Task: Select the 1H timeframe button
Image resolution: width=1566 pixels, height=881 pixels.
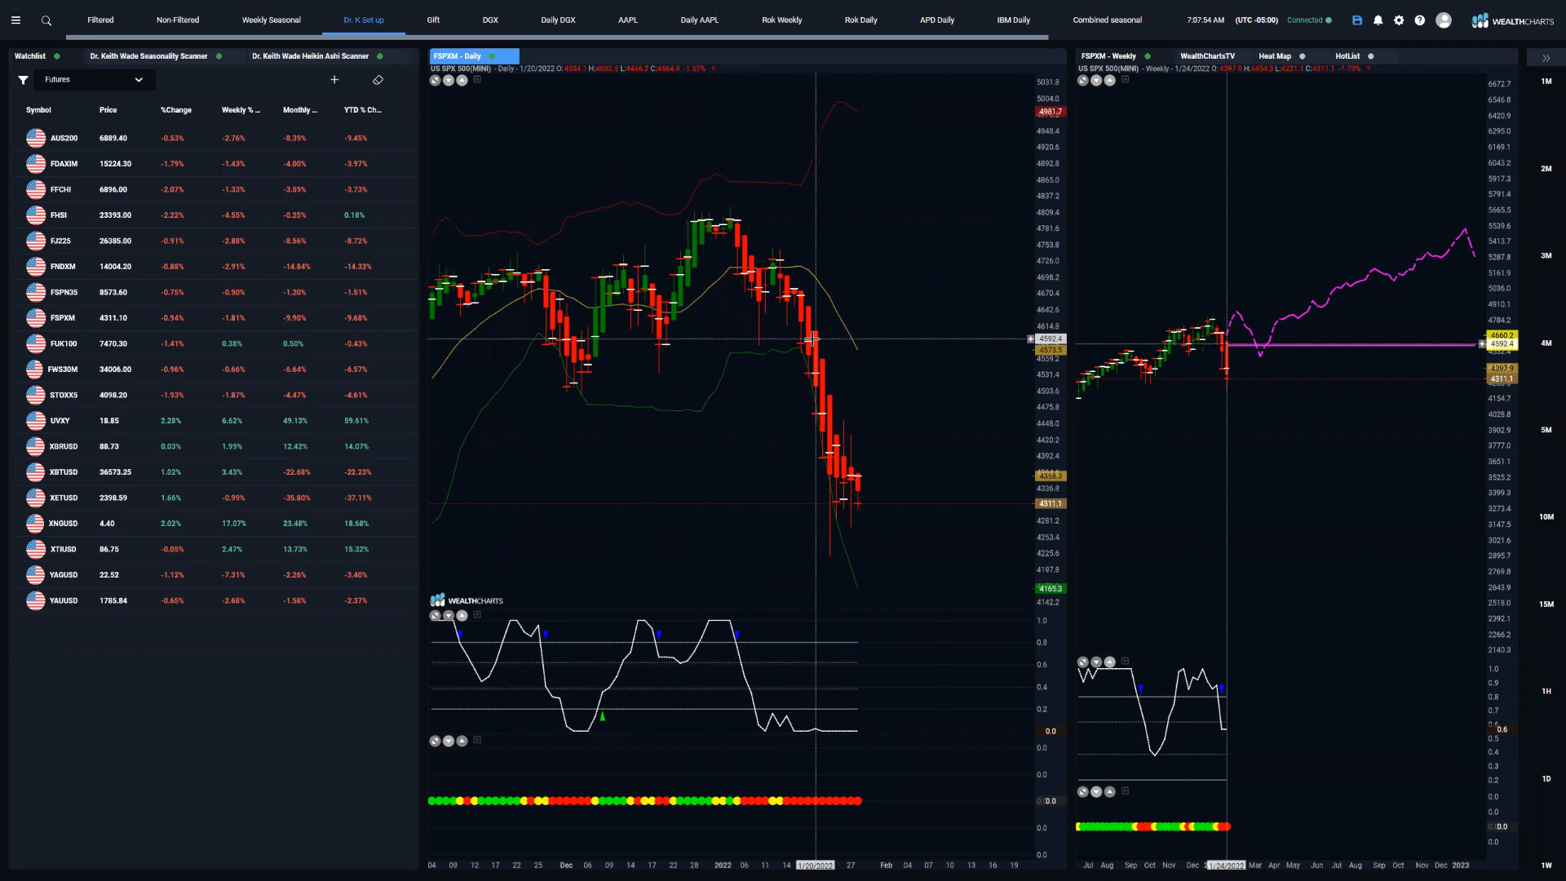Action: [1546, 692]
